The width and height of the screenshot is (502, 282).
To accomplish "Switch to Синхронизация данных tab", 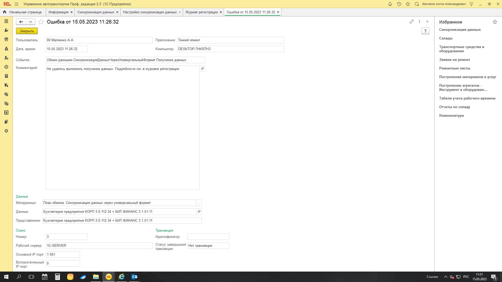I will coord(96,12).
